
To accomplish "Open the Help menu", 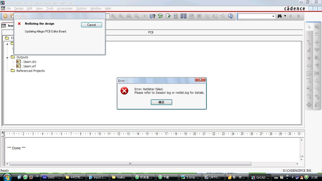I will pos(108,9).
